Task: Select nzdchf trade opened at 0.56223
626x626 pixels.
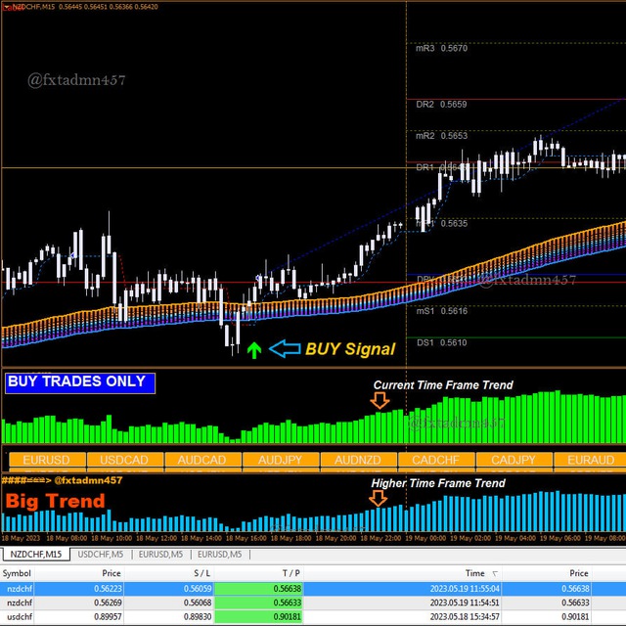Action: pyautogui.click(x=313, y=589)
